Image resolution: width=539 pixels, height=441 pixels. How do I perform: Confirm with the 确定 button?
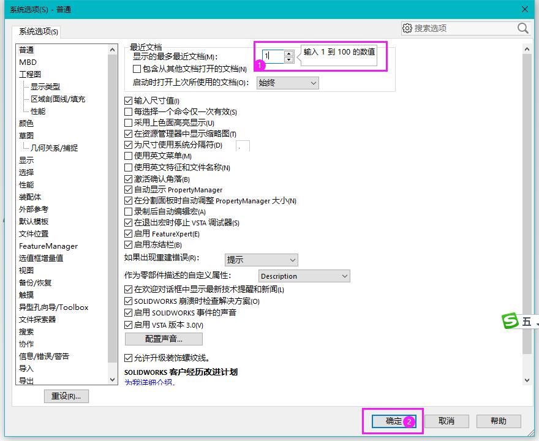[x=394, y=421]
